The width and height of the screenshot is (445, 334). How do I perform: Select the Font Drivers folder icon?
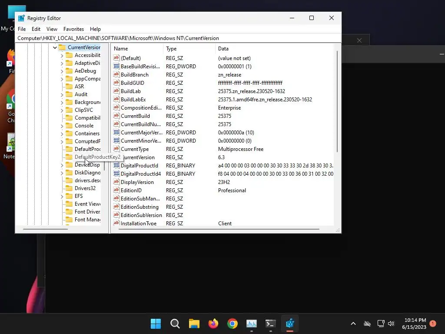point(69,212)
